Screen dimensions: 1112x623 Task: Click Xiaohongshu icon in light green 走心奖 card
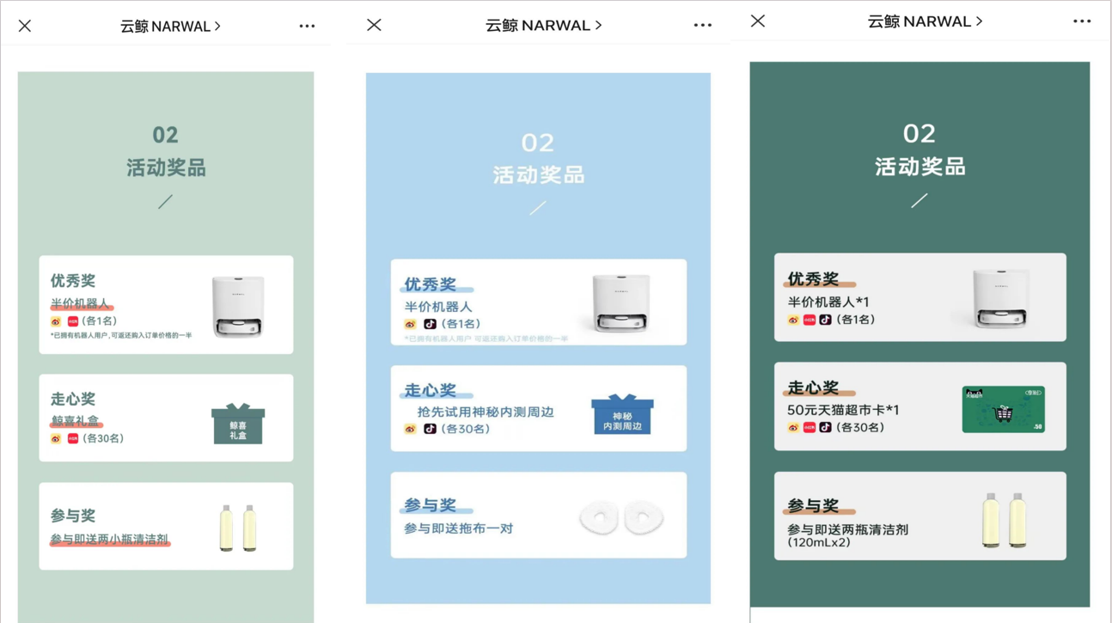click(73, 439)
